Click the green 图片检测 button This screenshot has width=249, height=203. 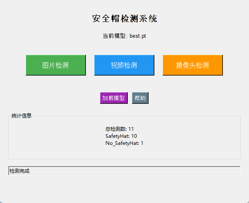click(x=56, y=65)
